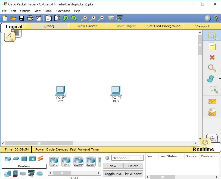This screenshot has height=179, width=221.
Task: Select the Add Complex PDU tool
Action: coord(212,111)
